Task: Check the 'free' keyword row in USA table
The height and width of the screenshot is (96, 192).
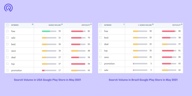Action: [x=7, y=31]
